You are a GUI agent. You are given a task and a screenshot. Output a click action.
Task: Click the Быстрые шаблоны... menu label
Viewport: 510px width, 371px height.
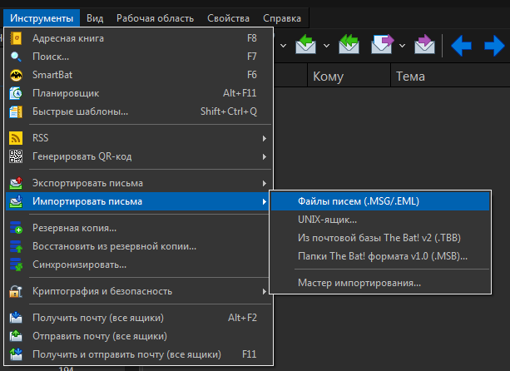(x=80, y=111)
